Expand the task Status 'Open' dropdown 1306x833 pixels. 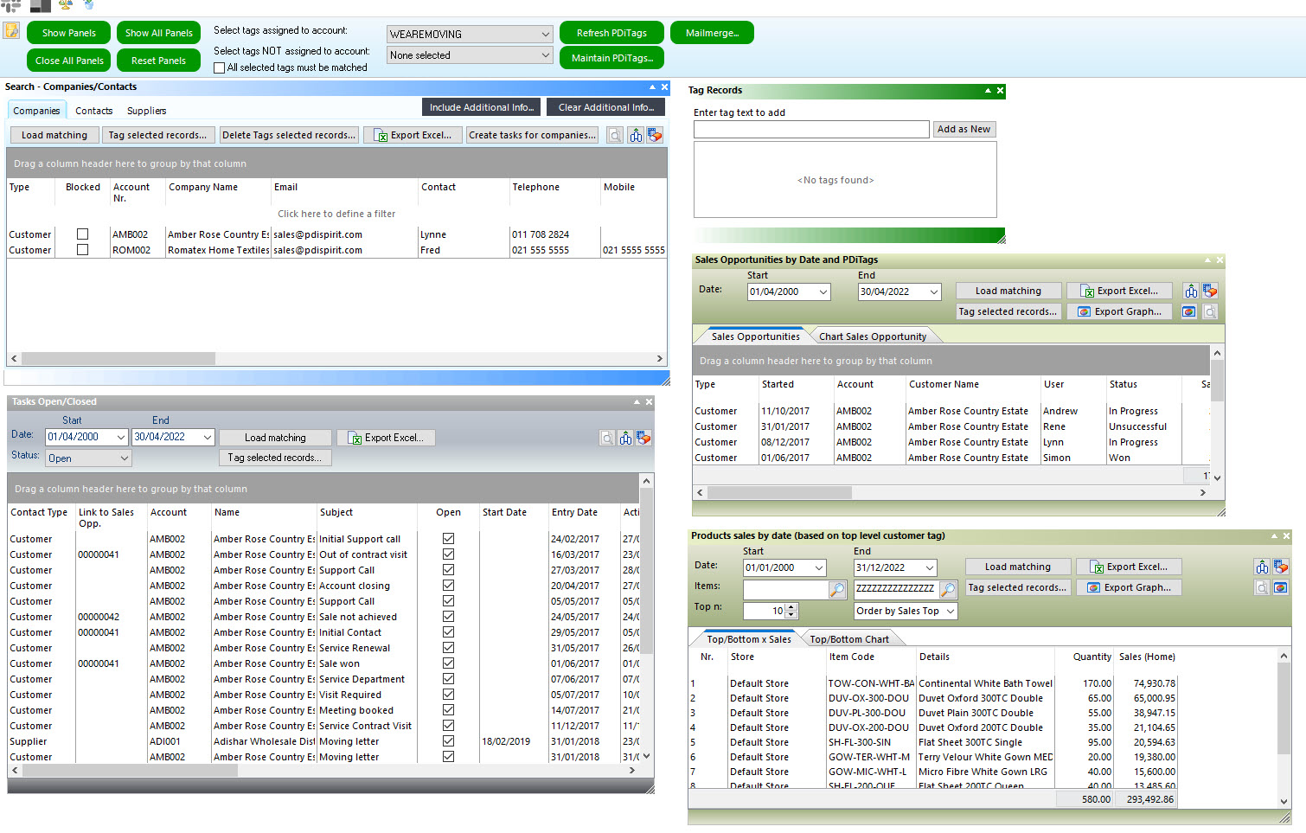(124, 458)
